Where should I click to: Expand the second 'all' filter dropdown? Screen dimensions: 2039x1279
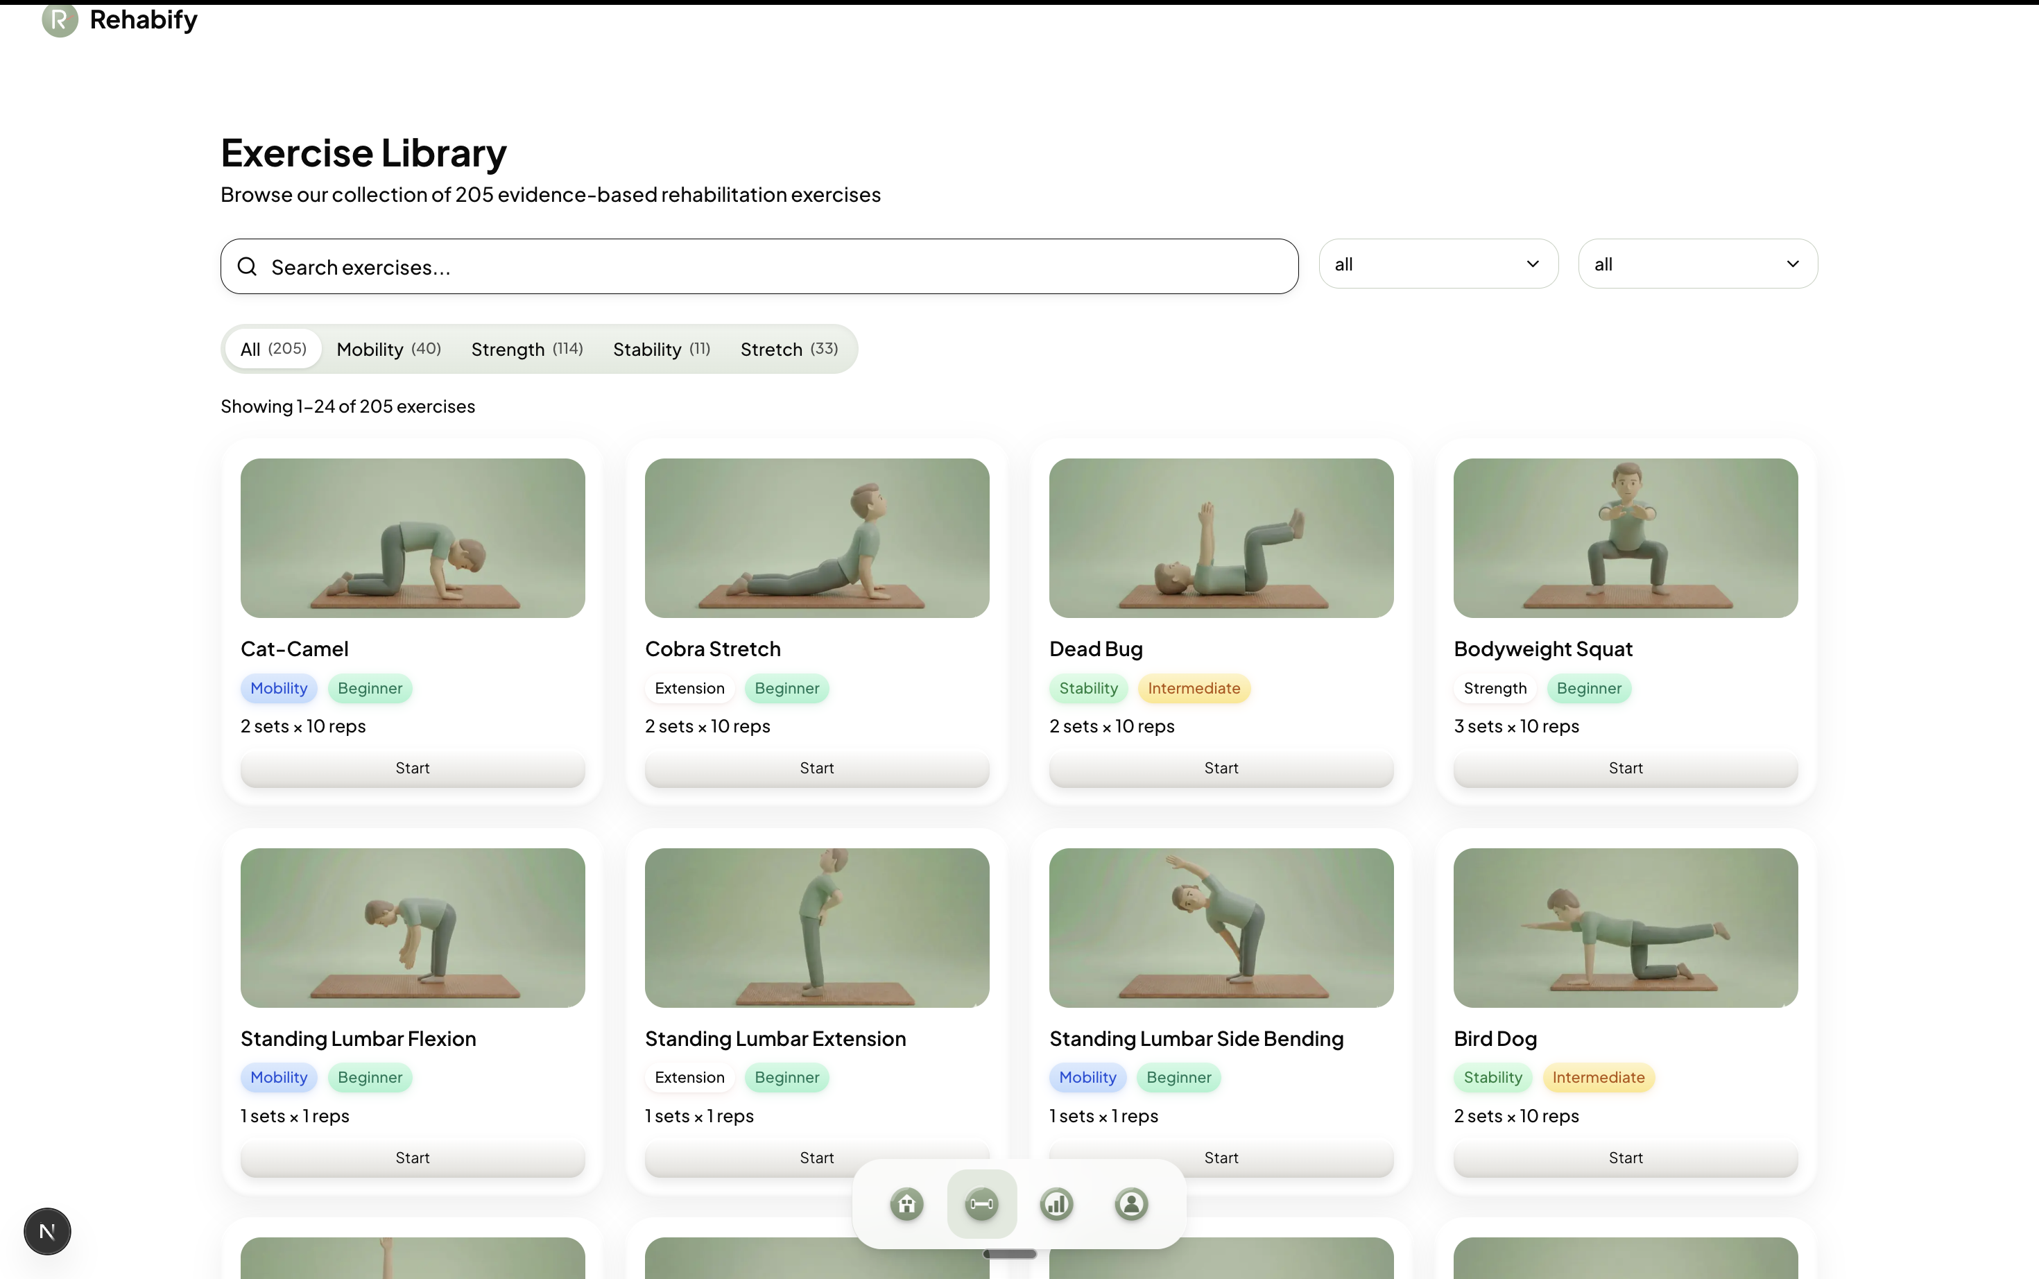1697,264
